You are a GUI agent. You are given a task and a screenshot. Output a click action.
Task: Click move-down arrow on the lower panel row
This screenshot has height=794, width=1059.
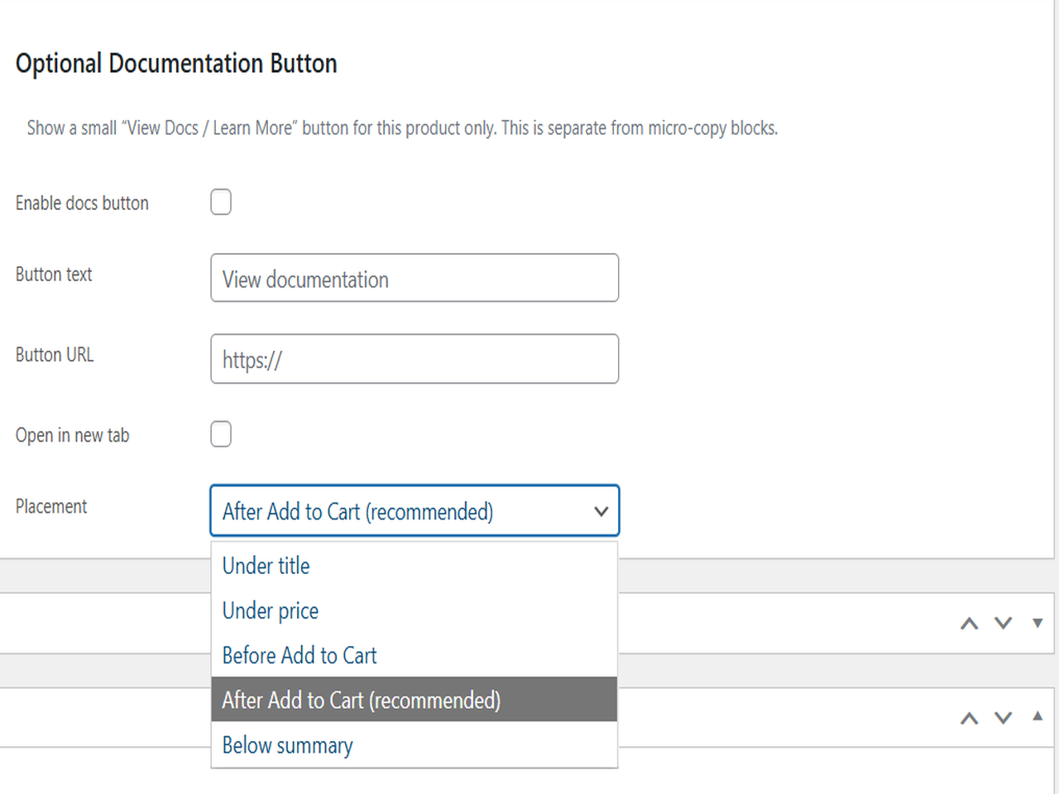tap(1003, 718)
